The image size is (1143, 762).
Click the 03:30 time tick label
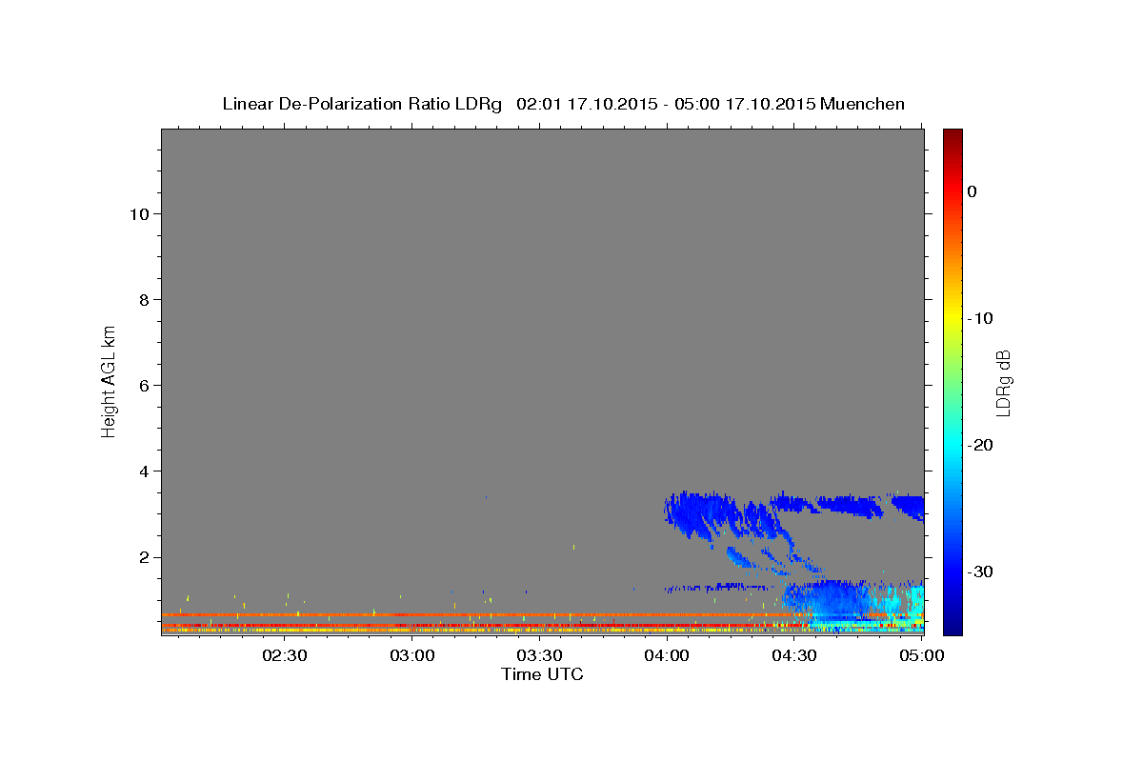point(539,655)
